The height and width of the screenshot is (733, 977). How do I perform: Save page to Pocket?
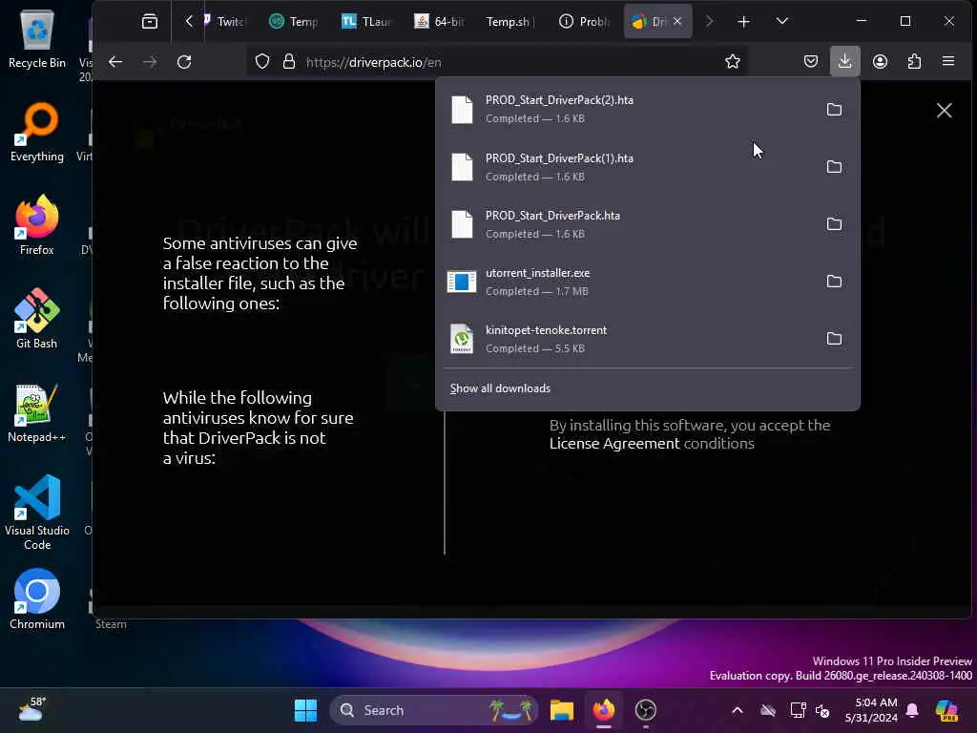(811, 61)
